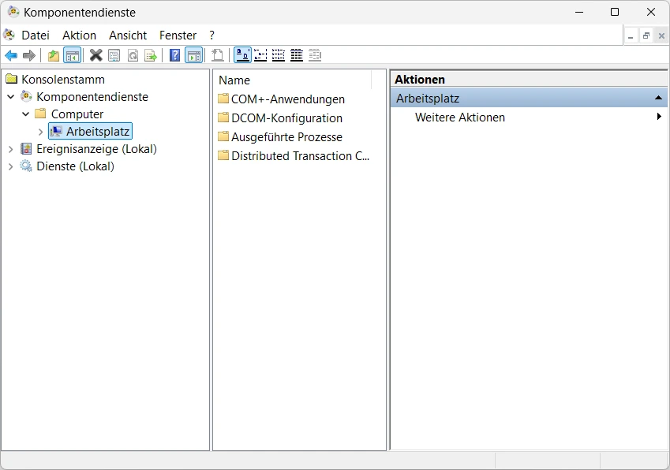Collapse the Komponentendienste node
Image resolution: width=670 pixels, height=470 pixels.
[11, 97]
